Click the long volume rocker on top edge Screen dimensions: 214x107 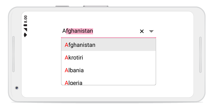pyautogui.click(x=96, y=6)
